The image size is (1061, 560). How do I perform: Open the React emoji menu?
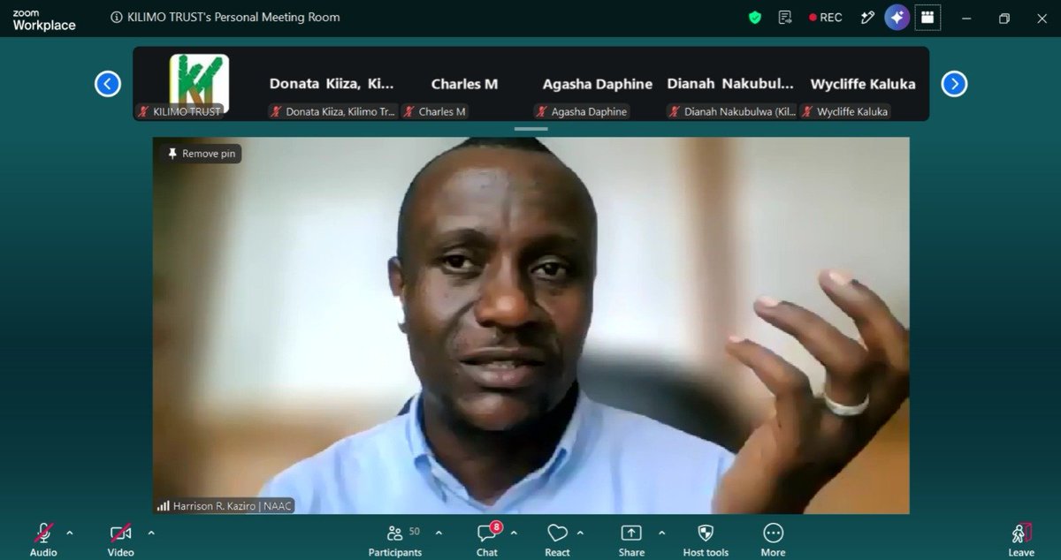557,539
